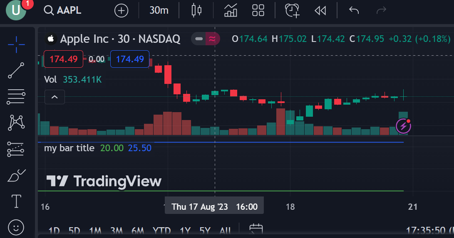Image resolution: width=454 pixels, height=238 pixels.
Task: Create an alert with the alarm clock icon
Action: point(292,11)
